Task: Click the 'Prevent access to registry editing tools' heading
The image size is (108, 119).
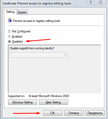Action: (x=36, y=21)
